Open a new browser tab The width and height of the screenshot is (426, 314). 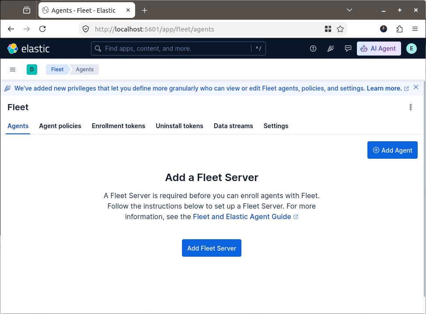pyautogui.click(x=144, y=10)
